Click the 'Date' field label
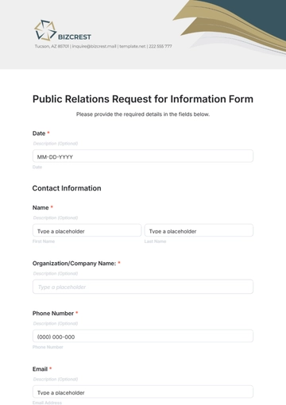Viewport: 286px width, 405px height. coord(39,133)
